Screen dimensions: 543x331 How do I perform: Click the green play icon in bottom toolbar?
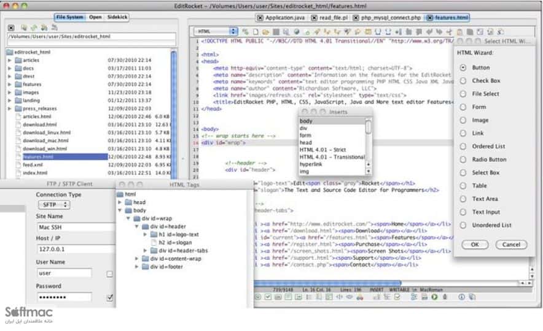[x=434, y=297]
